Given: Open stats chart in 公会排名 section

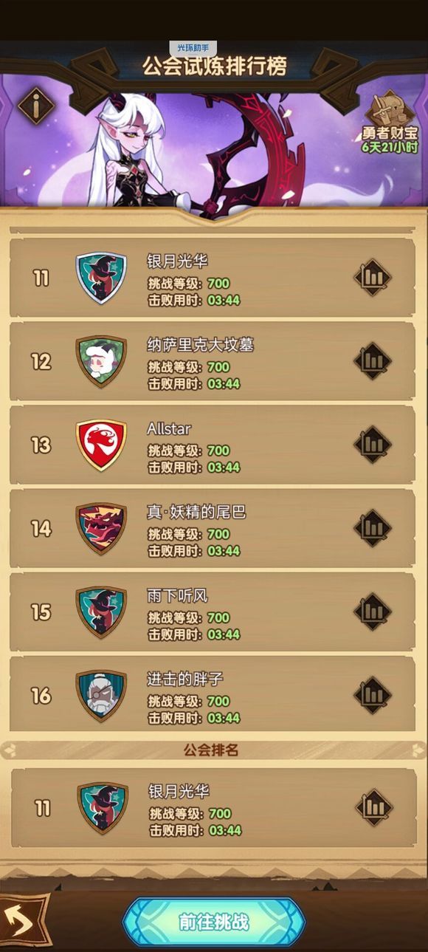Looking at the screenshot, I should pos(374,807).
